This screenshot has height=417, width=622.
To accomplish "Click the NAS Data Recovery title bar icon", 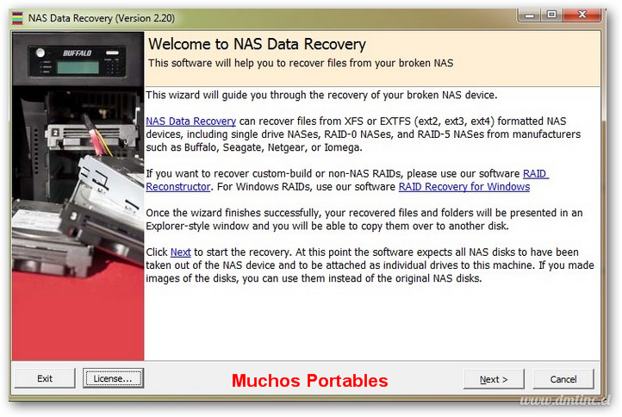I will [x=17, y=18].
